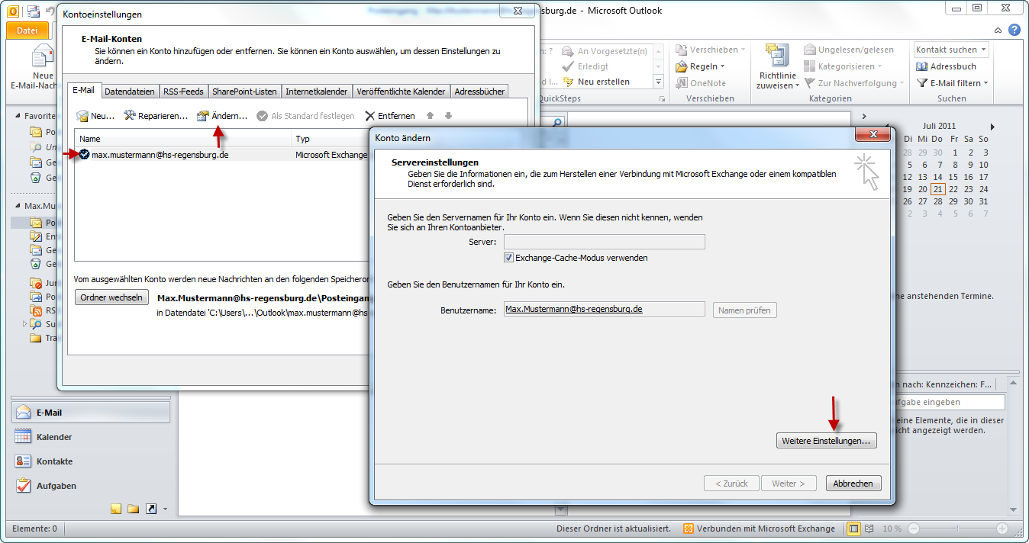Click zoom out minus button
1029x543 pixels.
point(913,529)
